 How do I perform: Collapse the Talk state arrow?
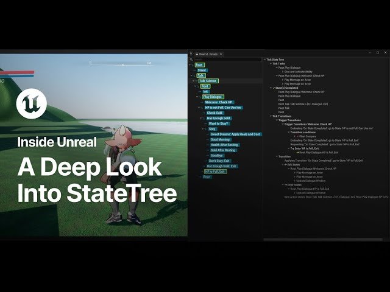(191, 75)
